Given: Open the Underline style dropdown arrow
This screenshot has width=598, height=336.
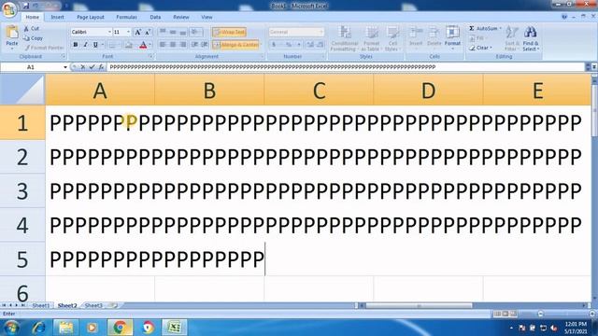Looking at the screenshot, I should pyautogui.click(x=102, y=45).
